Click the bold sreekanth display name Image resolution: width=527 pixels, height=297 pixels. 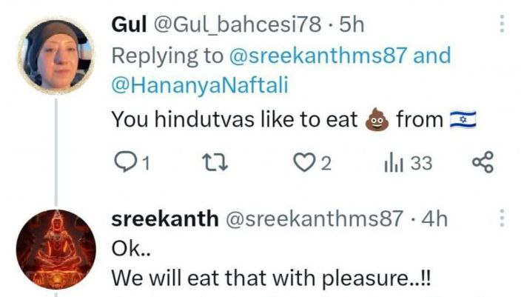click(x=164, y=218)
